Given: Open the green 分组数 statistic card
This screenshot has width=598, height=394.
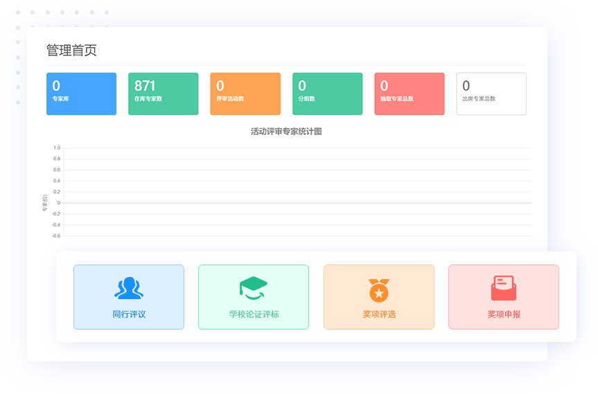Looking at the screenshot, I should click(327, 93).
